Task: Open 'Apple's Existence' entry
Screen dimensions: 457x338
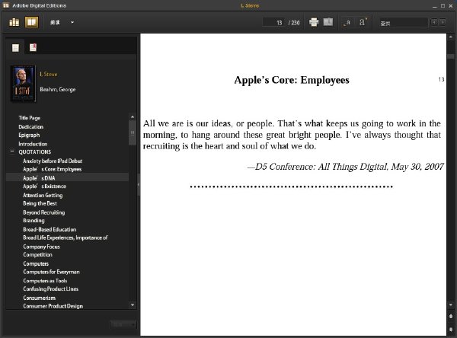Action: (x=45, y=187)
